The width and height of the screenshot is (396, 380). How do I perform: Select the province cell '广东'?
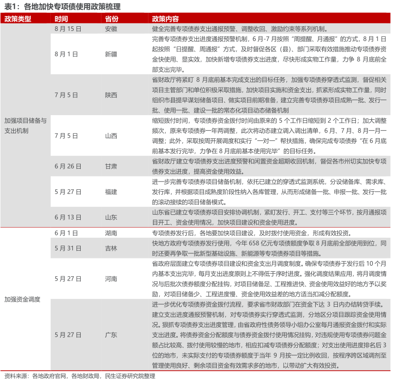(111, 334)
